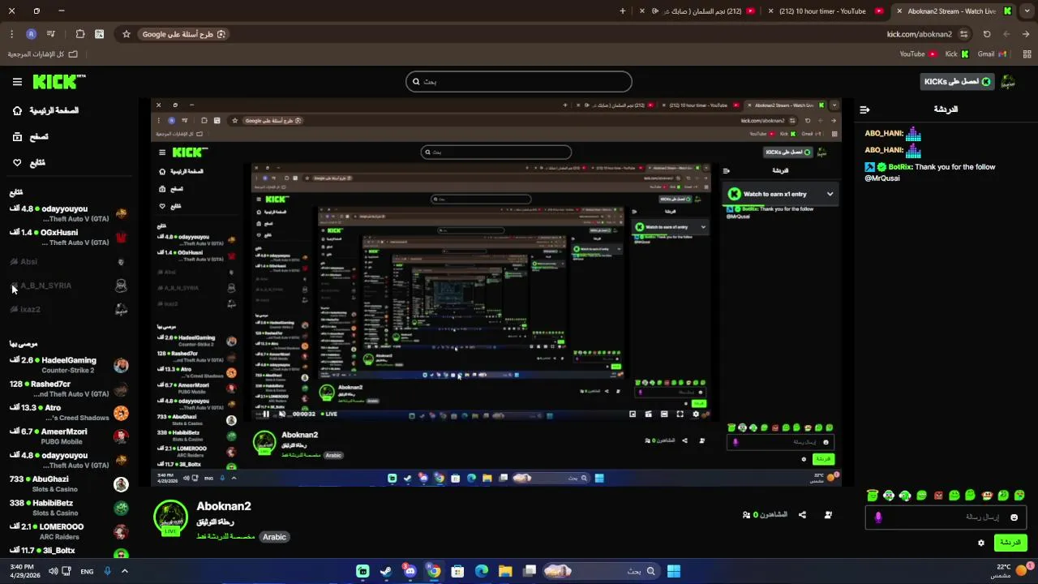This screenshot has width=1038, height=584.
Task: Open the YouTube bookmark
Action: click(918, 54)
